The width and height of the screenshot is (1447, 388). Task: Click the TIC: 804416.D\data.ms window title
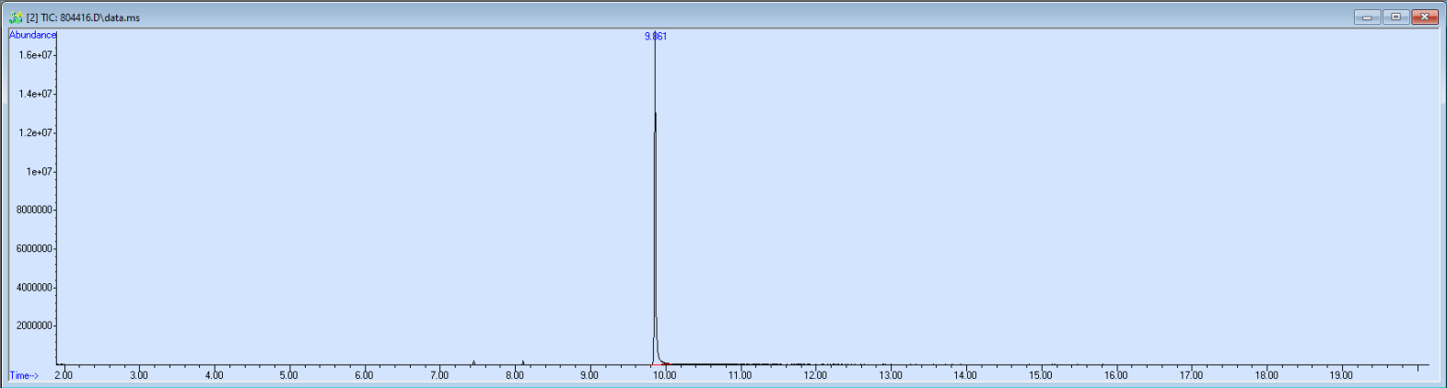[84, 17]
